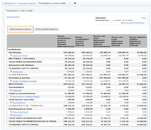Select the Tuloslaskelma, konsernivertailu tab
The width and height of the screenshot is (151, 130).
(19, 11)
